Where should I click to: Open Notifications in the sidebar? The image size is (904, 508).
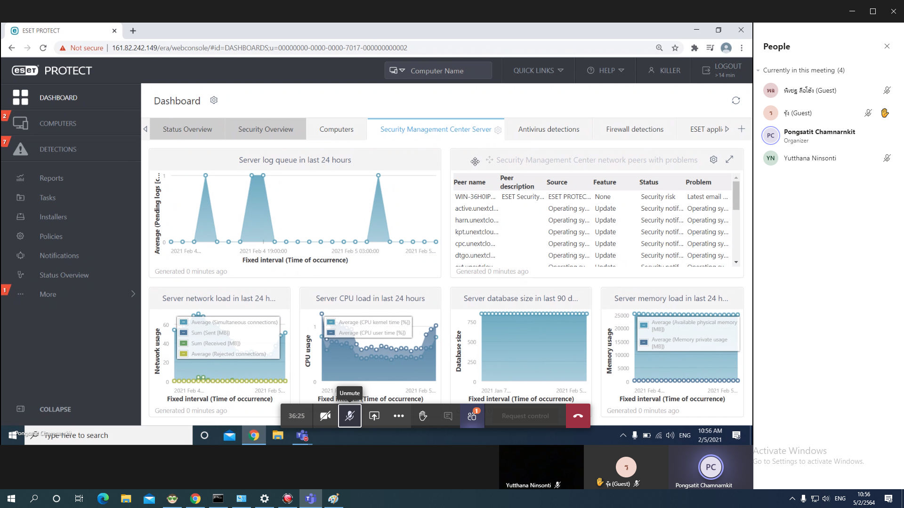pyautogui.click(x=59, y=255)
